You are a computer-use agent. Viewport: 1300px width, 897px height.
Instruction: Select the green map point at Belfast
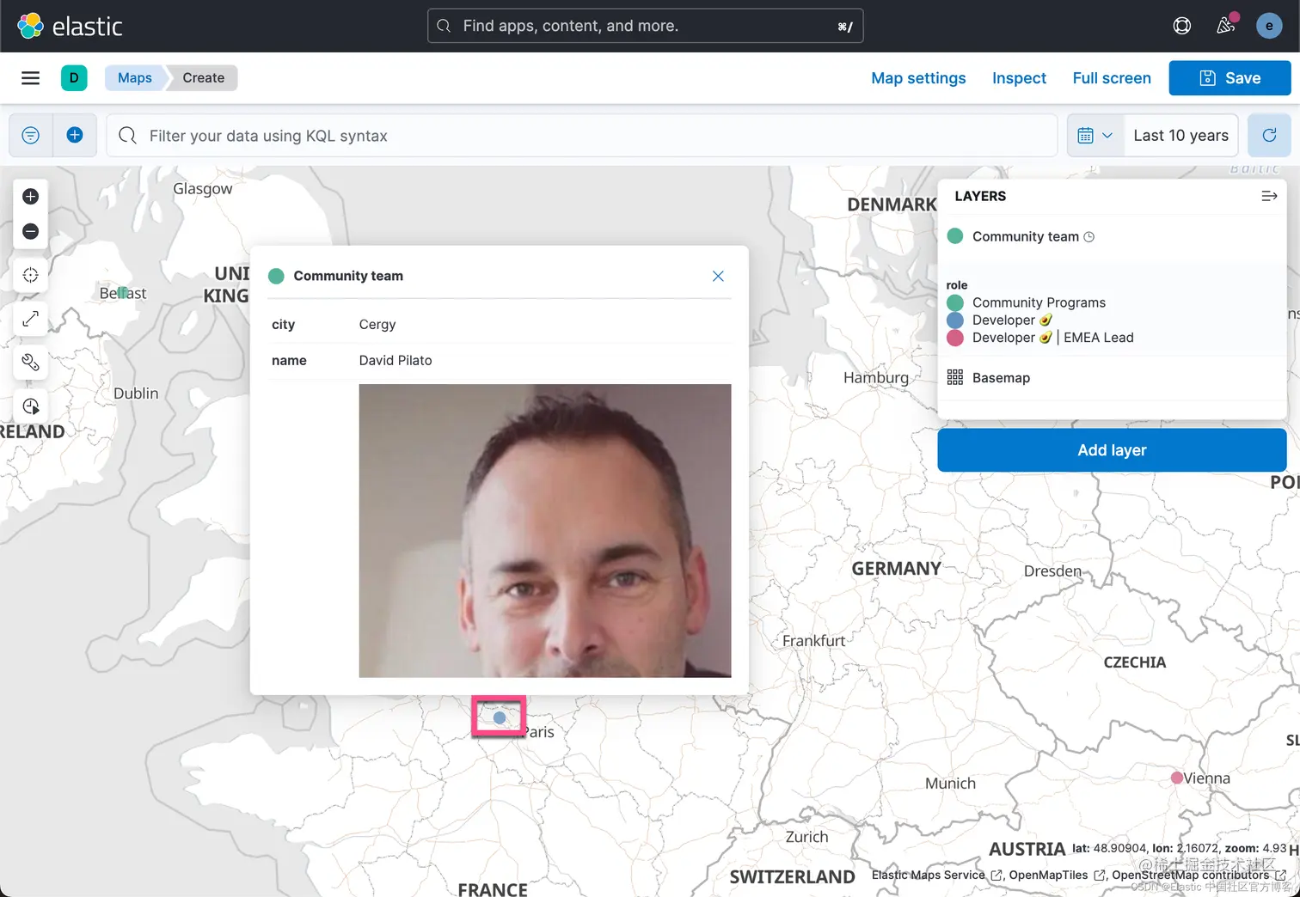click(x=122, y=293)
